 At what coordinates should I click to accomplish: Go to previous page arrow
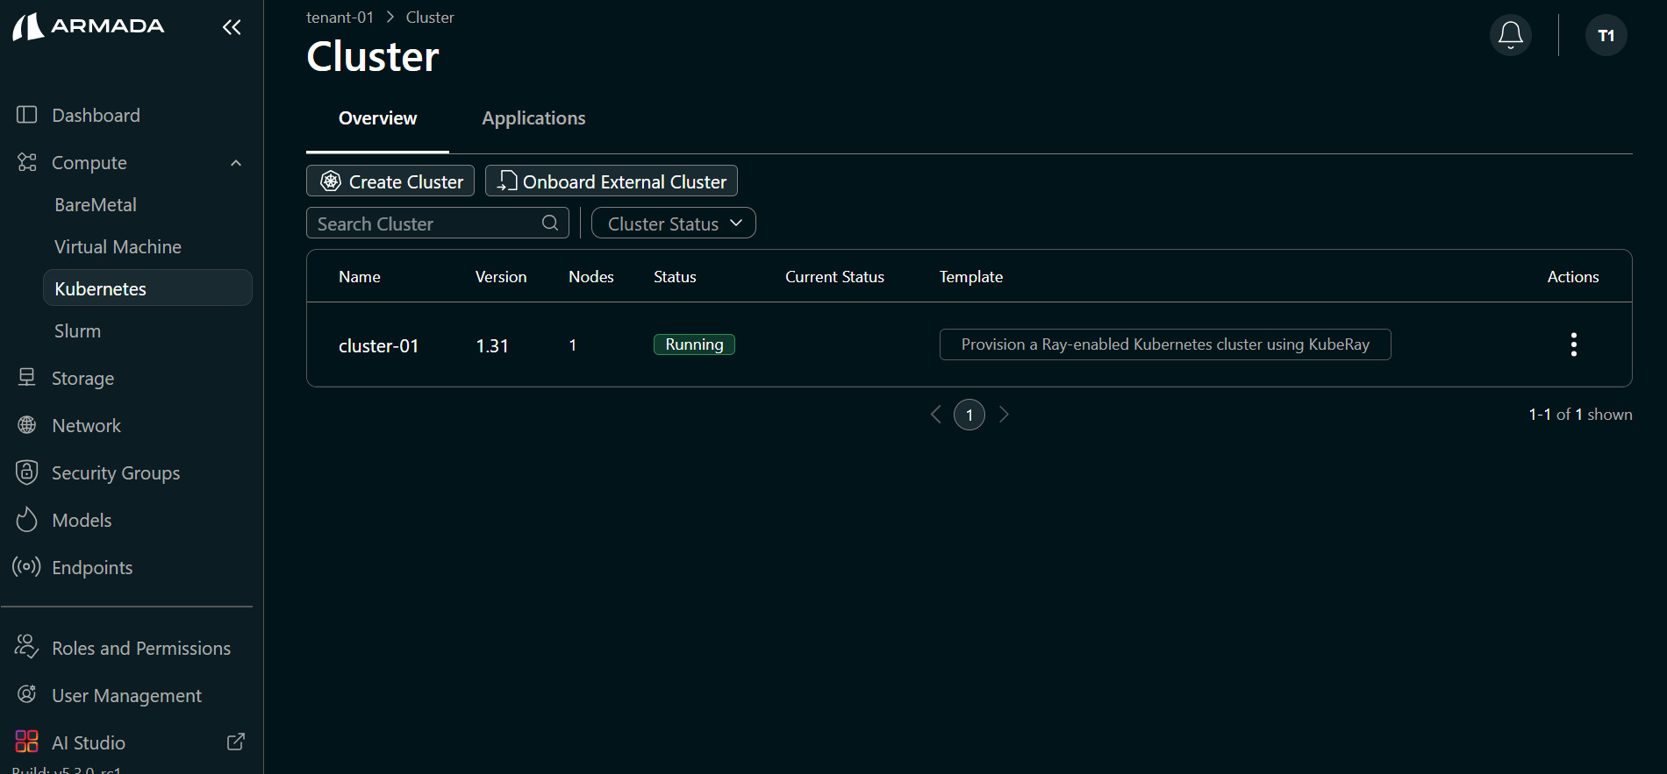(935, 414)
